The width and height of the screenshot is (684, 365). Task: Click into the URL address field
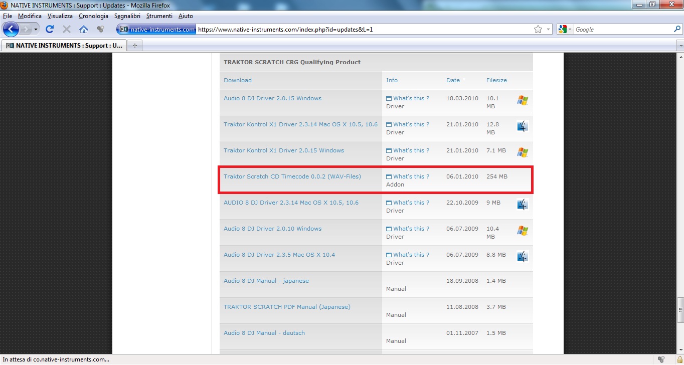tap(365, 30)
